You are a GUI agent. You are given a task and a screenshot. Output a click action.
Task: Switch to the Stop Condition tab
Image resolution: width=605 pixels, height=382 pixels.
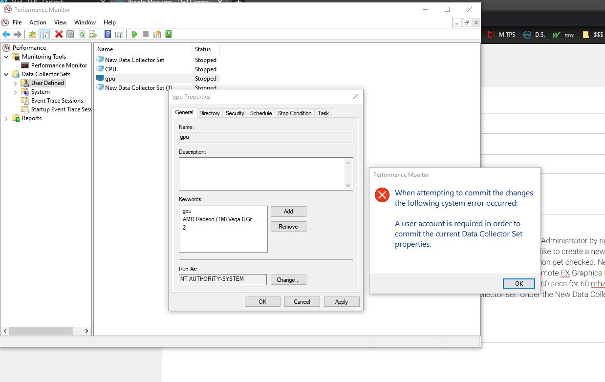coord(295,113)
